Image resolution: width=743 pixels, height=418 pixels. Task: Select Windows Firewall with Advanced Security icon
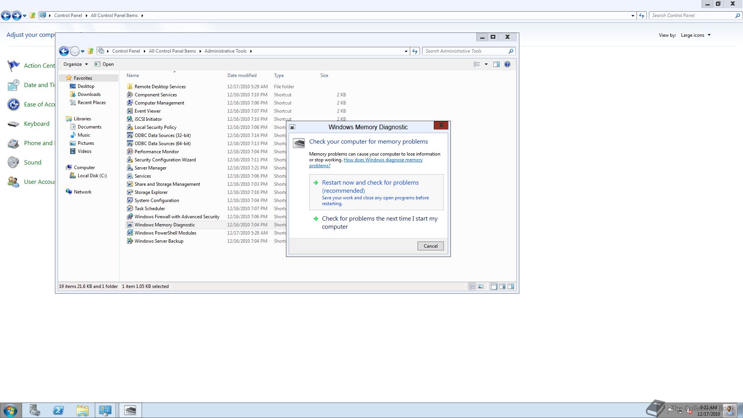[130, 217]
